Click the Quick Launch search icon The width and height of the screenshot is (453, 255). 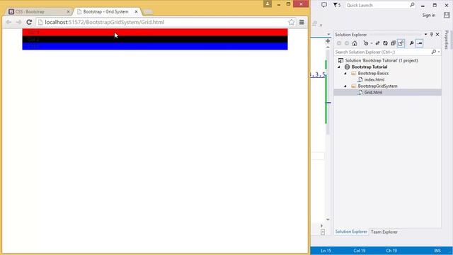click(x=412, y=5)
